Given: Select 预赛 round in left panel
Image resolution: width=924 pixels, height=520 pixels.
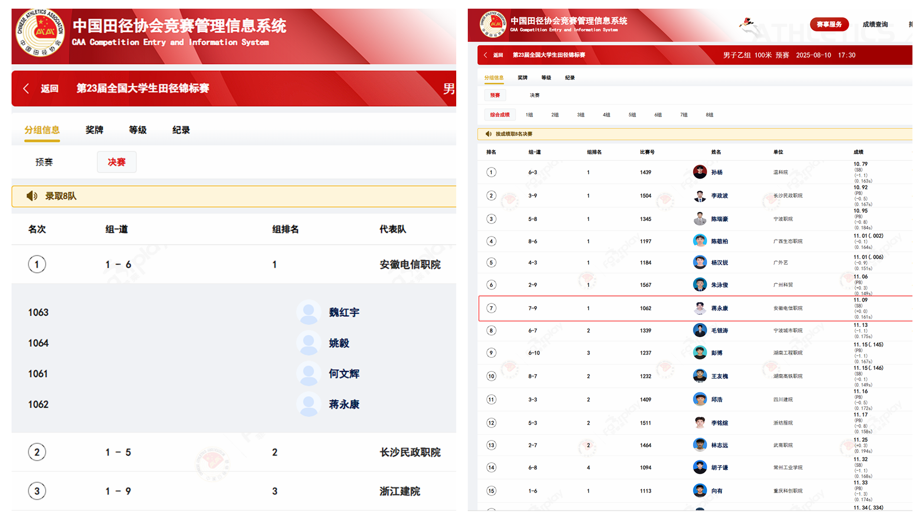Looking at the screenshot, I should (44, 162).
